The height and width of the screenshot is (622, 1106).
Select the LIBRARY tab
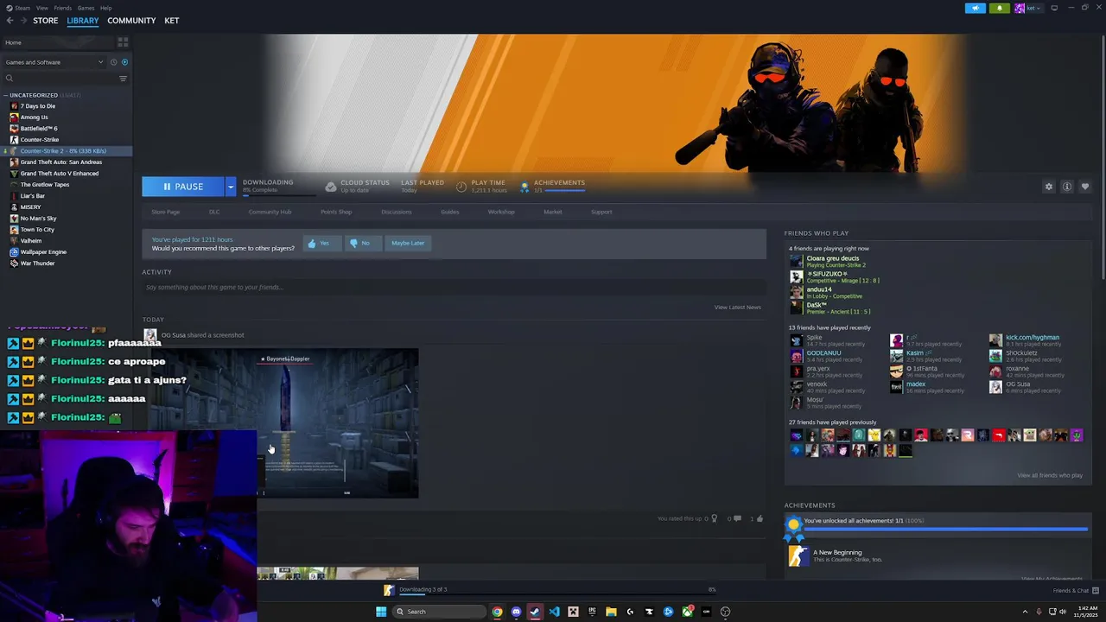pyautogui.click(x=83, y=21)
